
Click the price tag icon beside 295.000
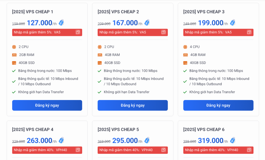point(147,140)
